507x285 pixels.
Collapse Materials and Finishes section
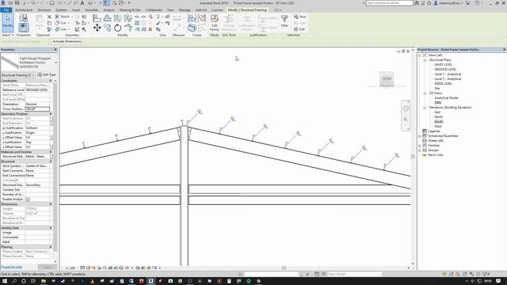tap(51, 152)
